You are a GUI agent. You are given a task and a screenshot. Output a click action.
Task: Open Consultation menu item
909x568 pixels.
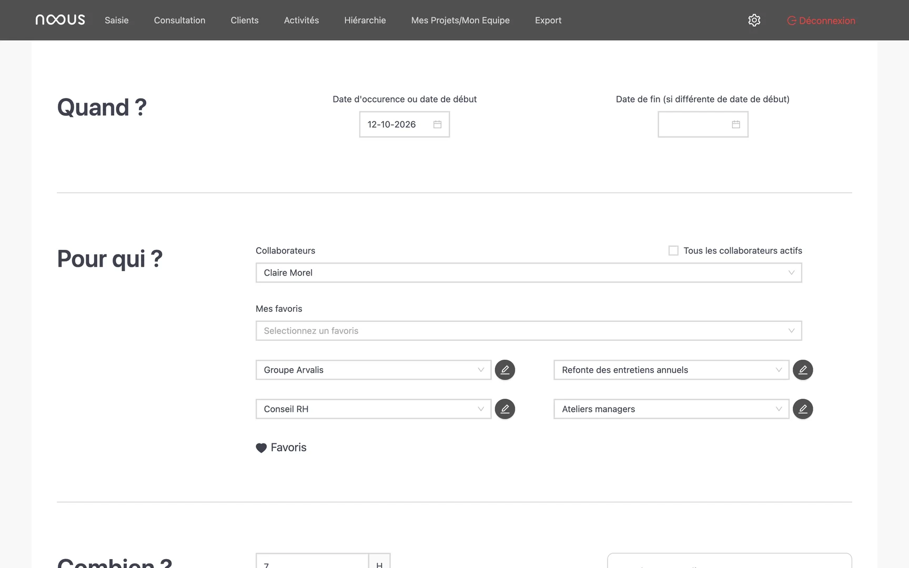click(179, 20)
